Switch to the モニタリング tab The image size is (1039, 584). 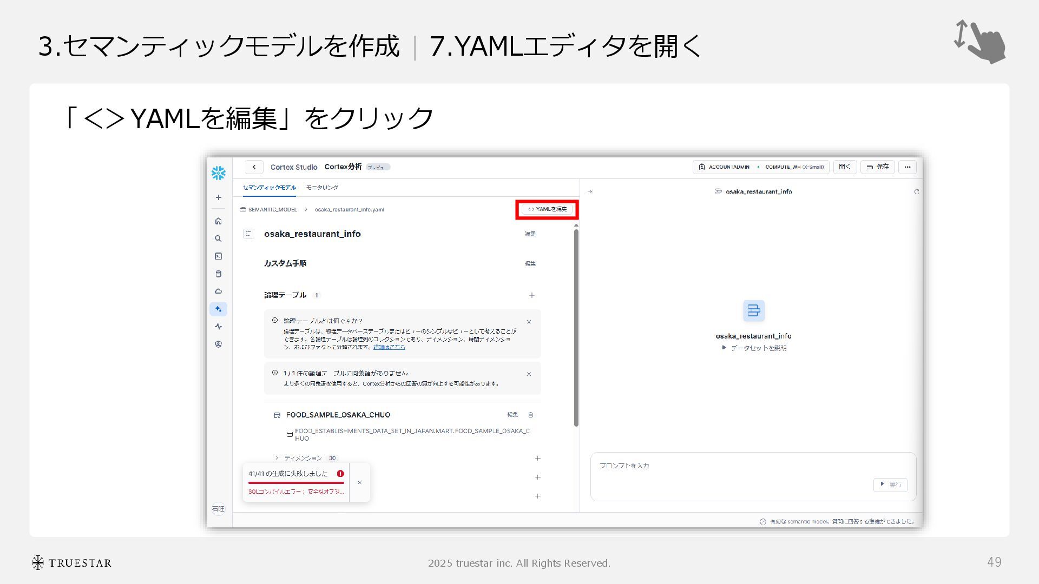coord(322,188)
